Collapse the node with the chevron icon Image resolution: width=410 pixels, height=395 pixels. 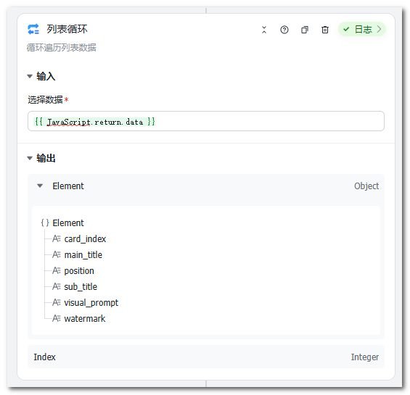(264, 30)
